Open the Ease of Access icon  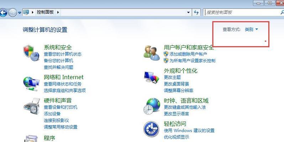pyautogui.click(x=151, y=129)
